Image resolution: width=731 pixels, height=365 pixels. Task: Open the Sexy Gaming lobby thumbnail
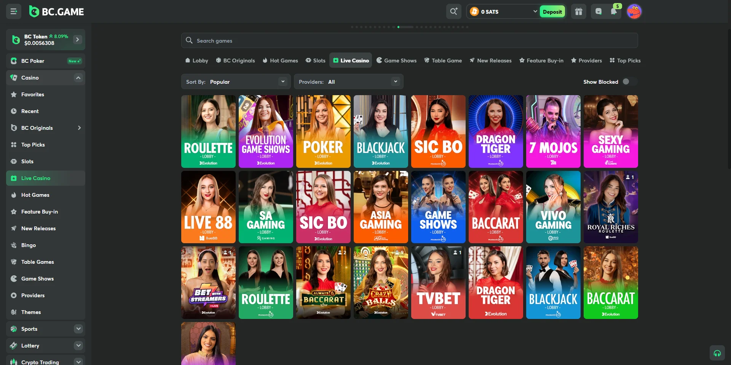coord(611,131)
